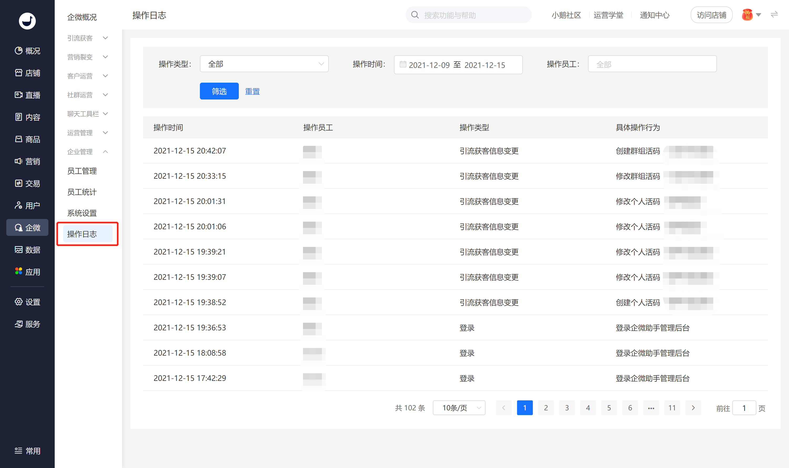Open the 操作类型 dropdown showing 全部

(x=264, y=64)
